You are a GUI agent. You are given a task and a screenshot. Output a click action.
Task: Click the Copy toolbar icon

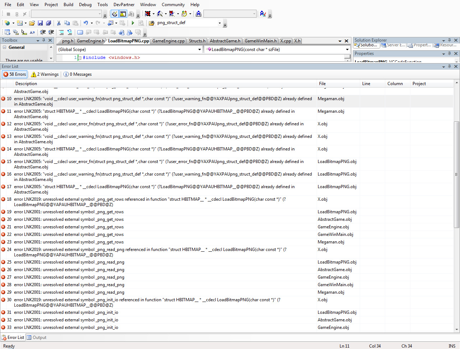point(67,22)
